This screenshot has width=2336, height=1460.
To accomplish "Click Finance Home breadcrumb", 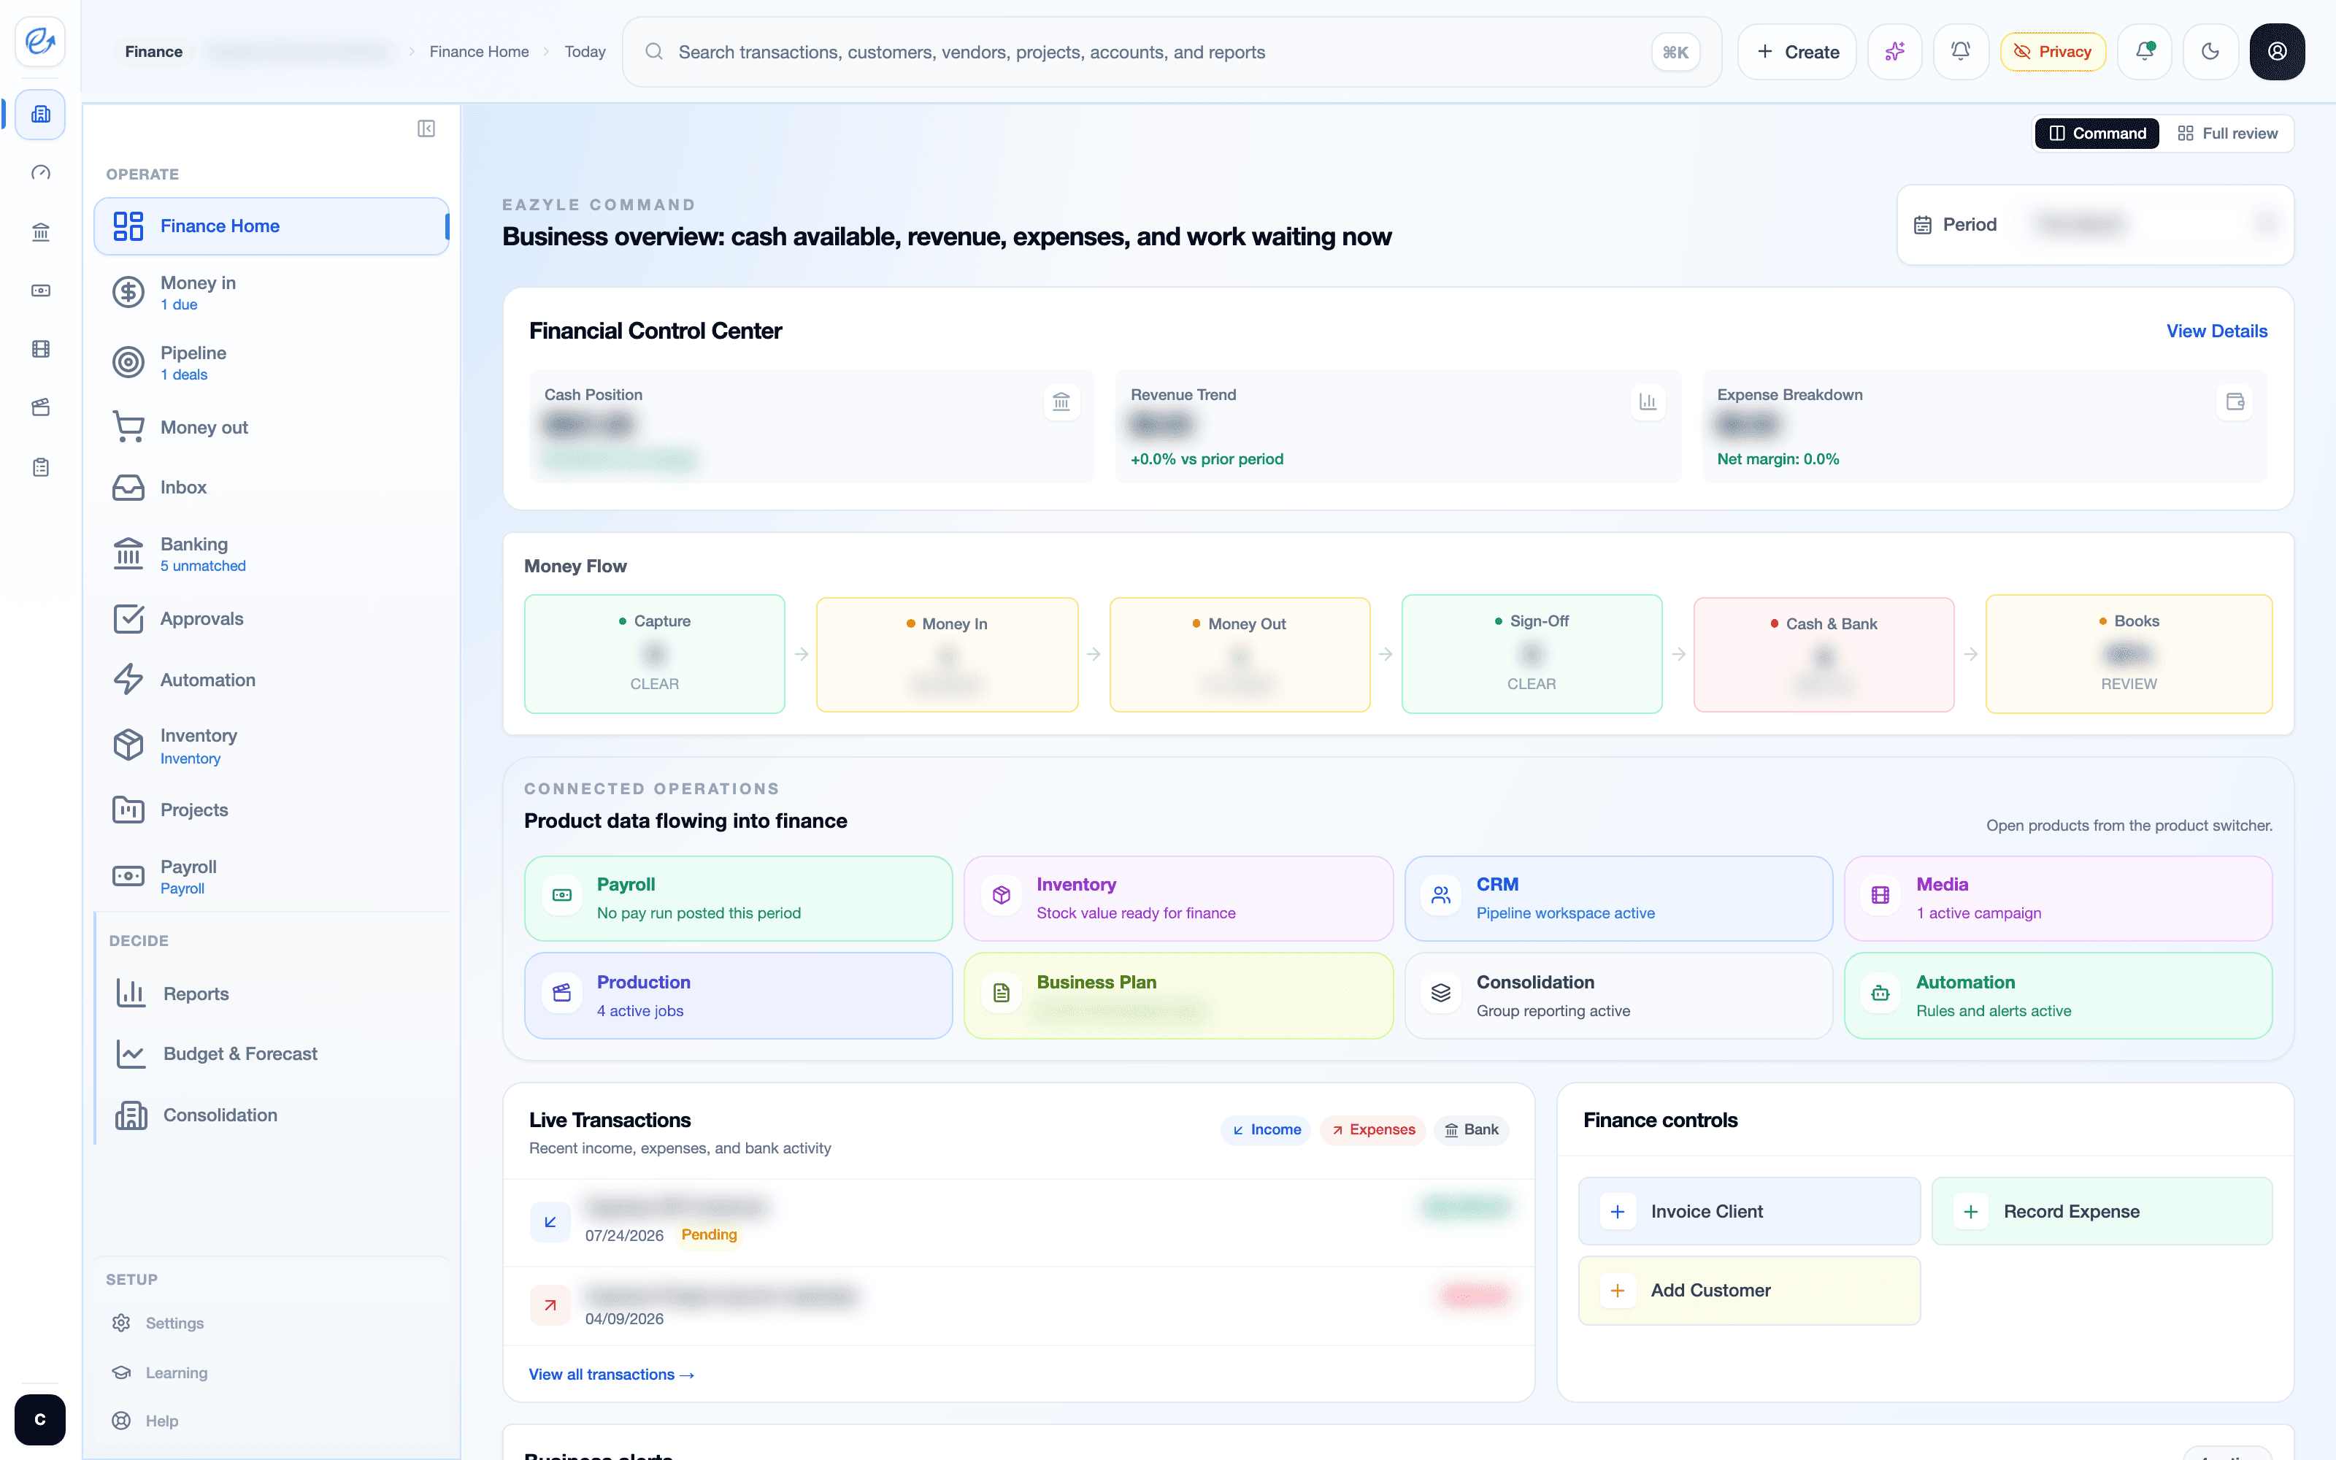I will (479, 52).
